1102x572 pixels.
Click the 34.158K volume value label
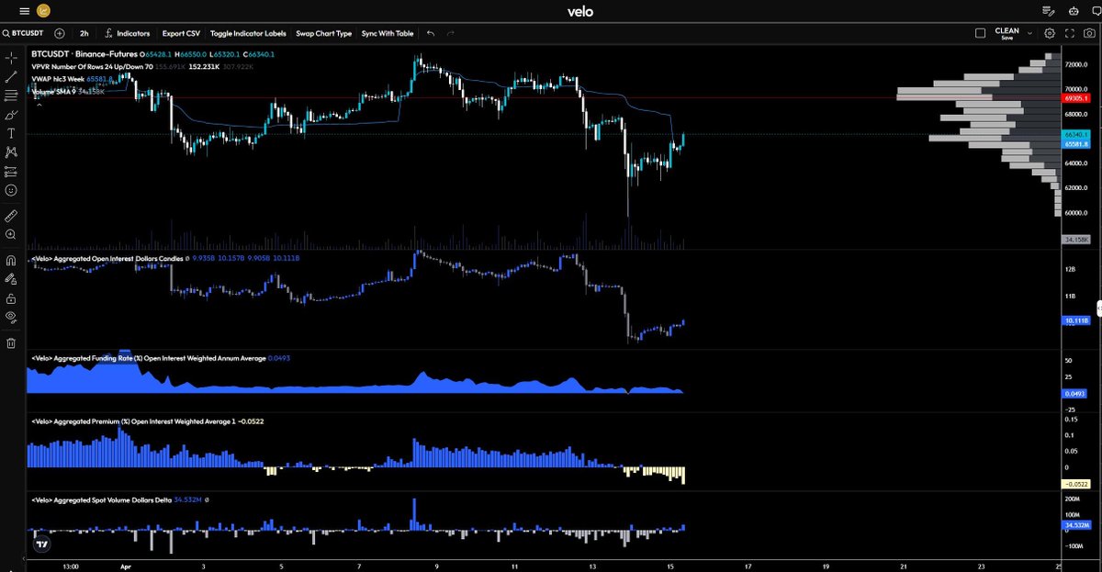1075,239
